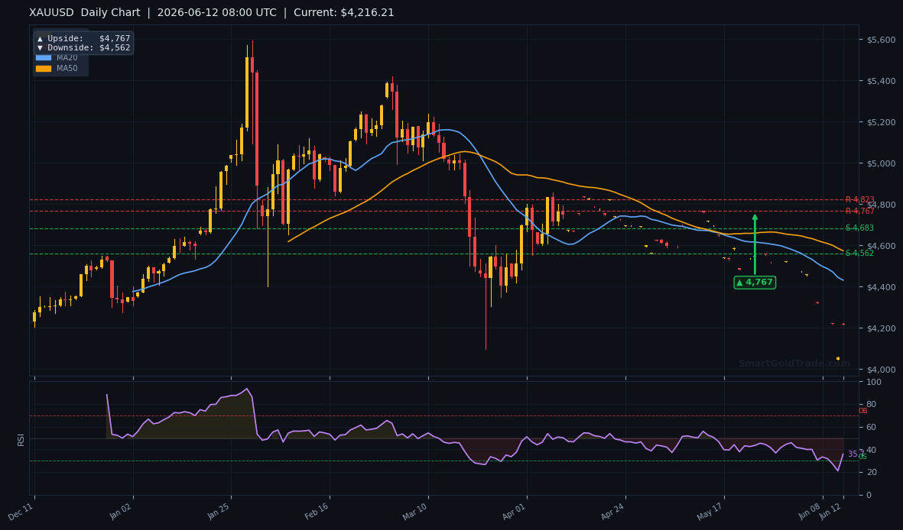Click the green 4,767 target label
The height and width of the screenshot is (530, 903).
[755, 283]
